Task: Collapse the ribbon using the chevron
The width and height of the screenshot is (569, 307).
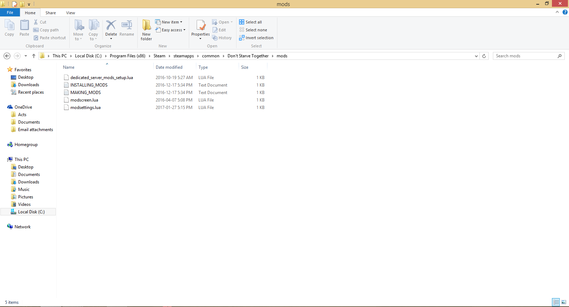Action: click(557, 12)
